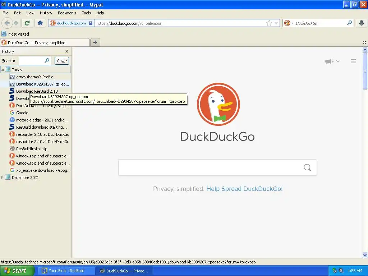This screenshot has height=276, width=368.
Task: Open the View menu in menu bar
Action: pyautogui.click(x=30, y=13)
